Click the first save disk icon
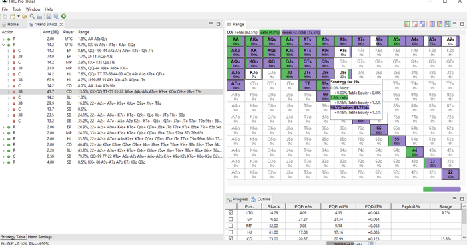Screen dimensions: 467x245 pyautogui.click(x=49, y=17)
